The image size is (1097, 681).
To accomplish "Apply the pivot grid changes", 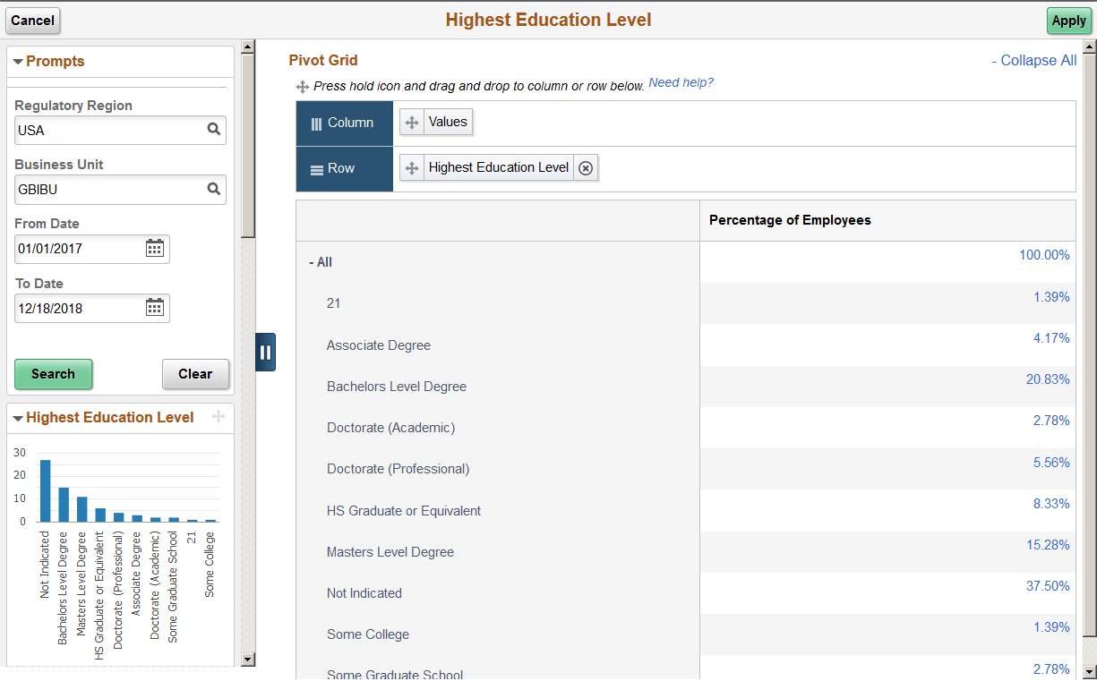I will tap(1068, 20).
